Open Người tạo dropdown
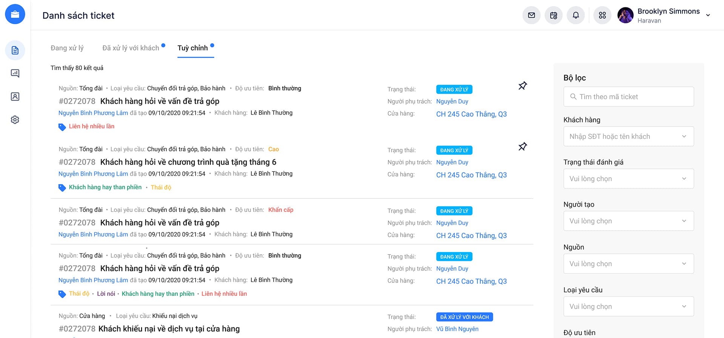 click(629, 221)
